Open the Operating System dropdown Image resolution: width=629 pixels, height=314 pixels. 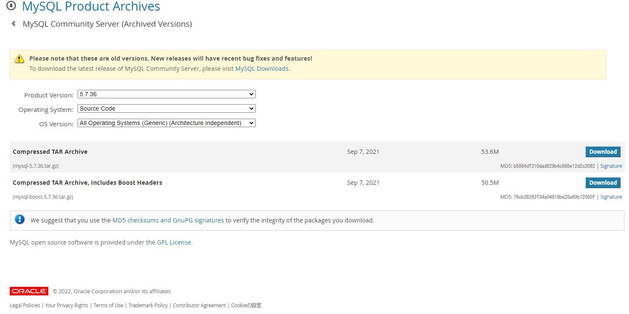(x=167, y=108)
